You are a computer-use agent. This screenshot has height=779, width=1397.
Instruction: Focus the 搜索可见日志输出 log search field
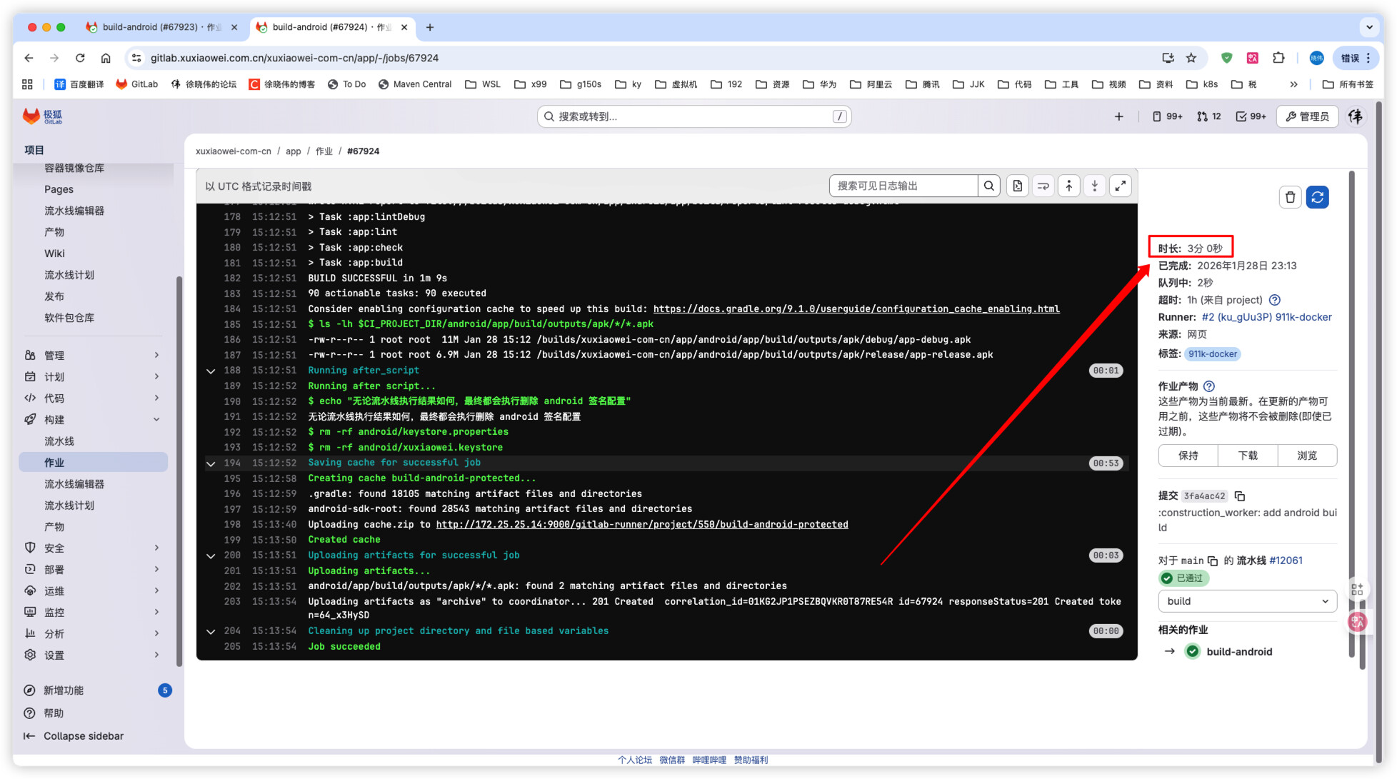tap(903, 186)
